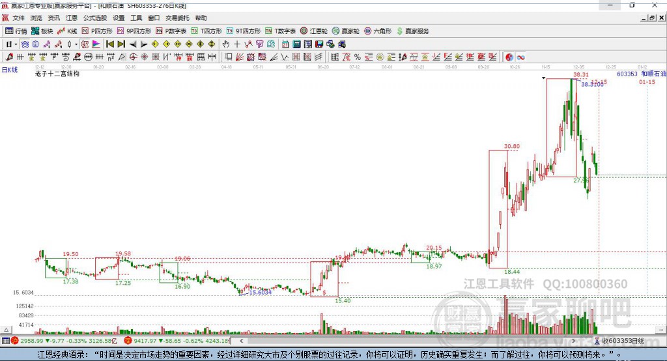Toggle the boxed red chart-mode icon
This screenshot has height=361, width=667.
pyautogui.click(x=85, y=44)
